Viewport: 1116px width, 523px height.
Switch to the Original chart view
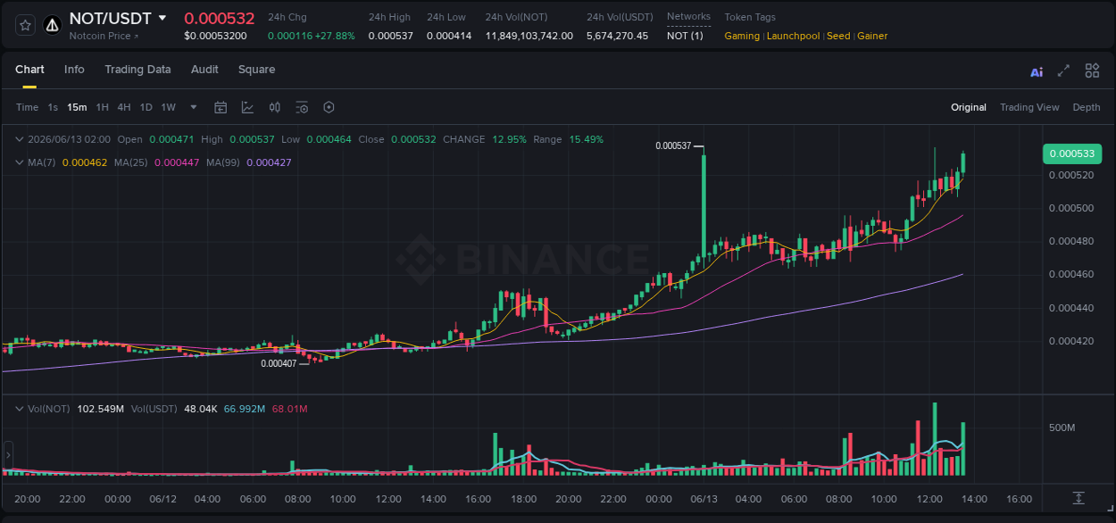pos(969,107)
